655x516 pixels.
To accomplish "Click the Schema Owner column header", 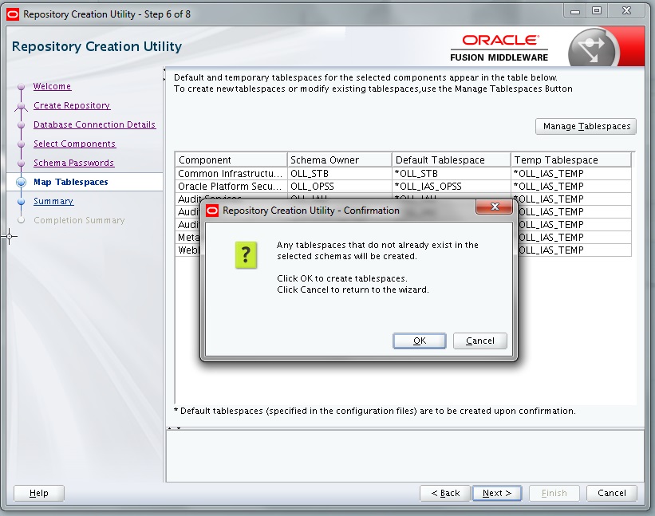I will click(339, 160).
